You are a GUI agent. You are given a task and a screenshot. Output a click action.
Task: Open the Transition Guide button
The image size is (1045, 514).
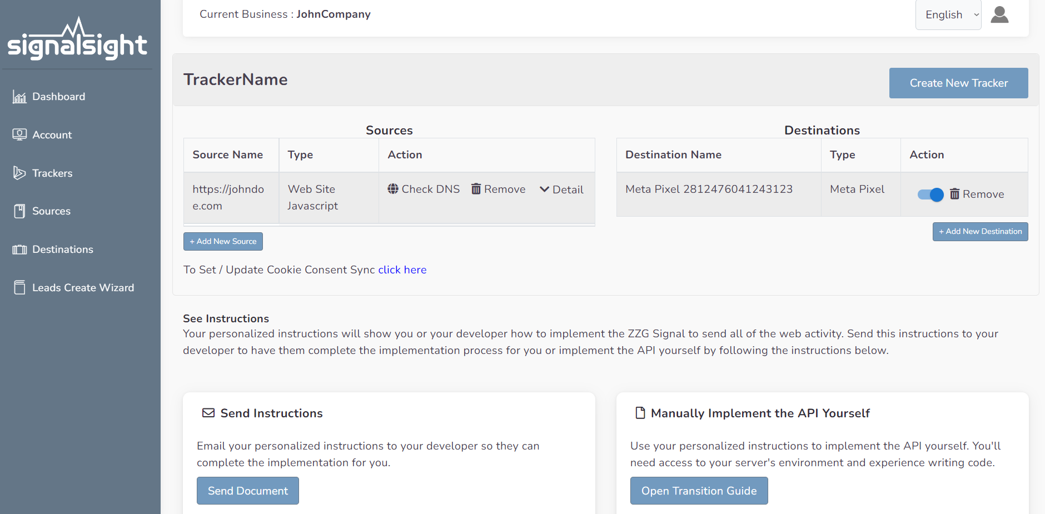699,491
